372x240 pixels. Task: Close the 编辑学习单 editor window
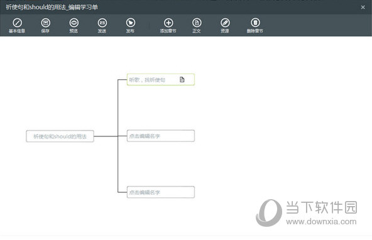363,8
